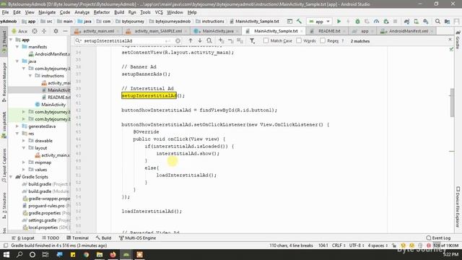Collapse all in Project panel
This screenshot has height=260, width=462.
[x=44, y=31]
